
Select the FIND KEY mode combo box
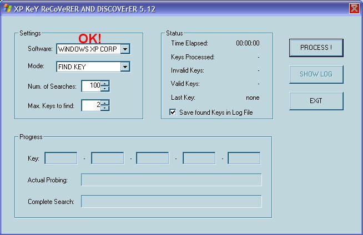tap(93, 67)
